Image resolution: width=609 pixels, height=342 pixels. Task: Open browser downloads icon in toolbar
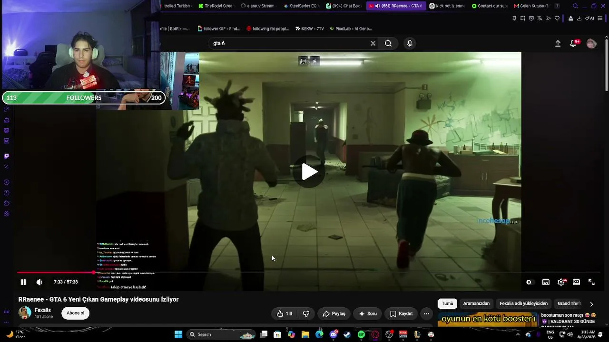(579, 19)
